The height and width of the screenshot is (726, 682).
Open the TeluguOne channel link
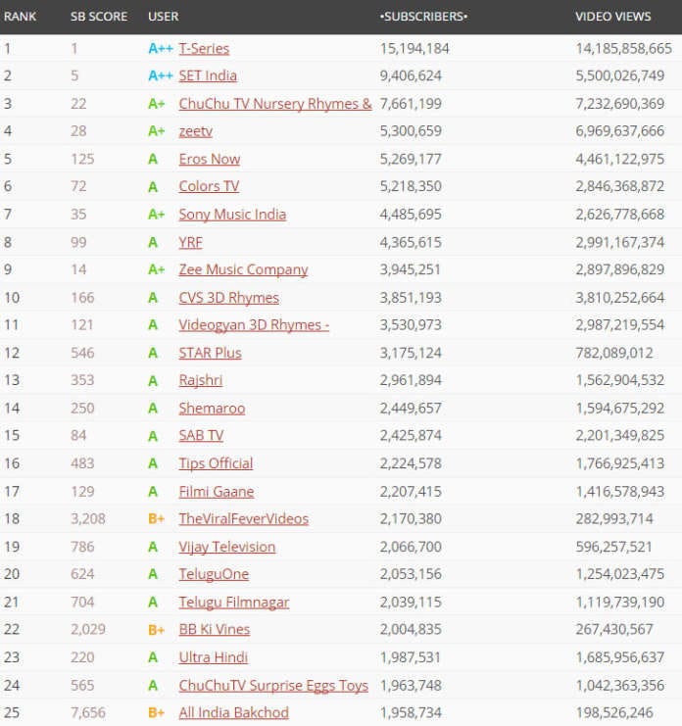[214, 574]
